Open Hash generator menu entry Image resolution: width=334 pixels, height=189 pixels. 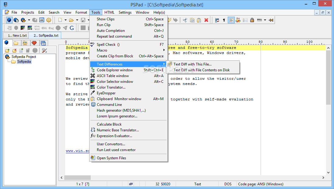(x=129, y=110)
